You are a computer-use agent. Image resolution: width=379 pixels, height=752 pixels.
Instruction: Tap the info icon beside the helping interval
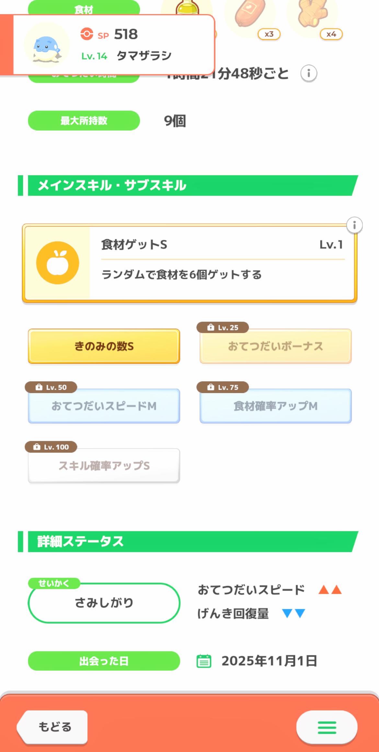click(308, 73)
